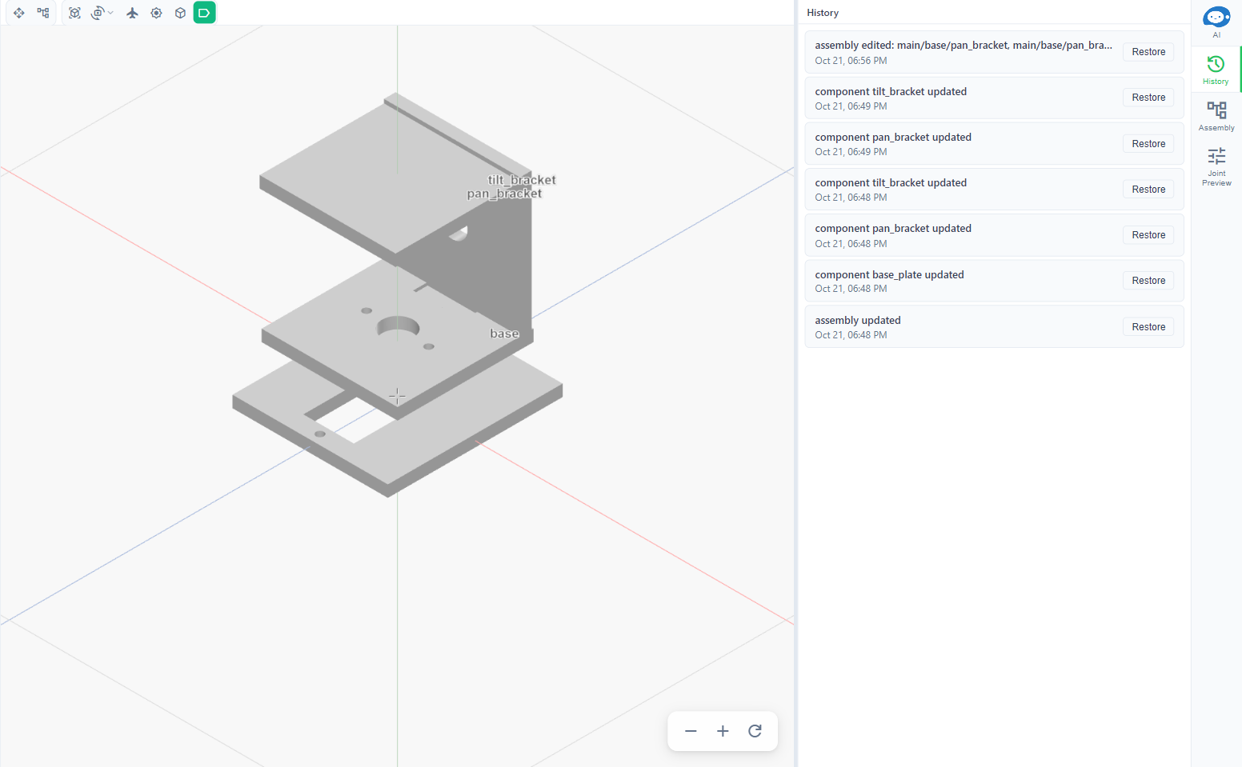Zoom in with the plus icon

(x=723, y=731)
